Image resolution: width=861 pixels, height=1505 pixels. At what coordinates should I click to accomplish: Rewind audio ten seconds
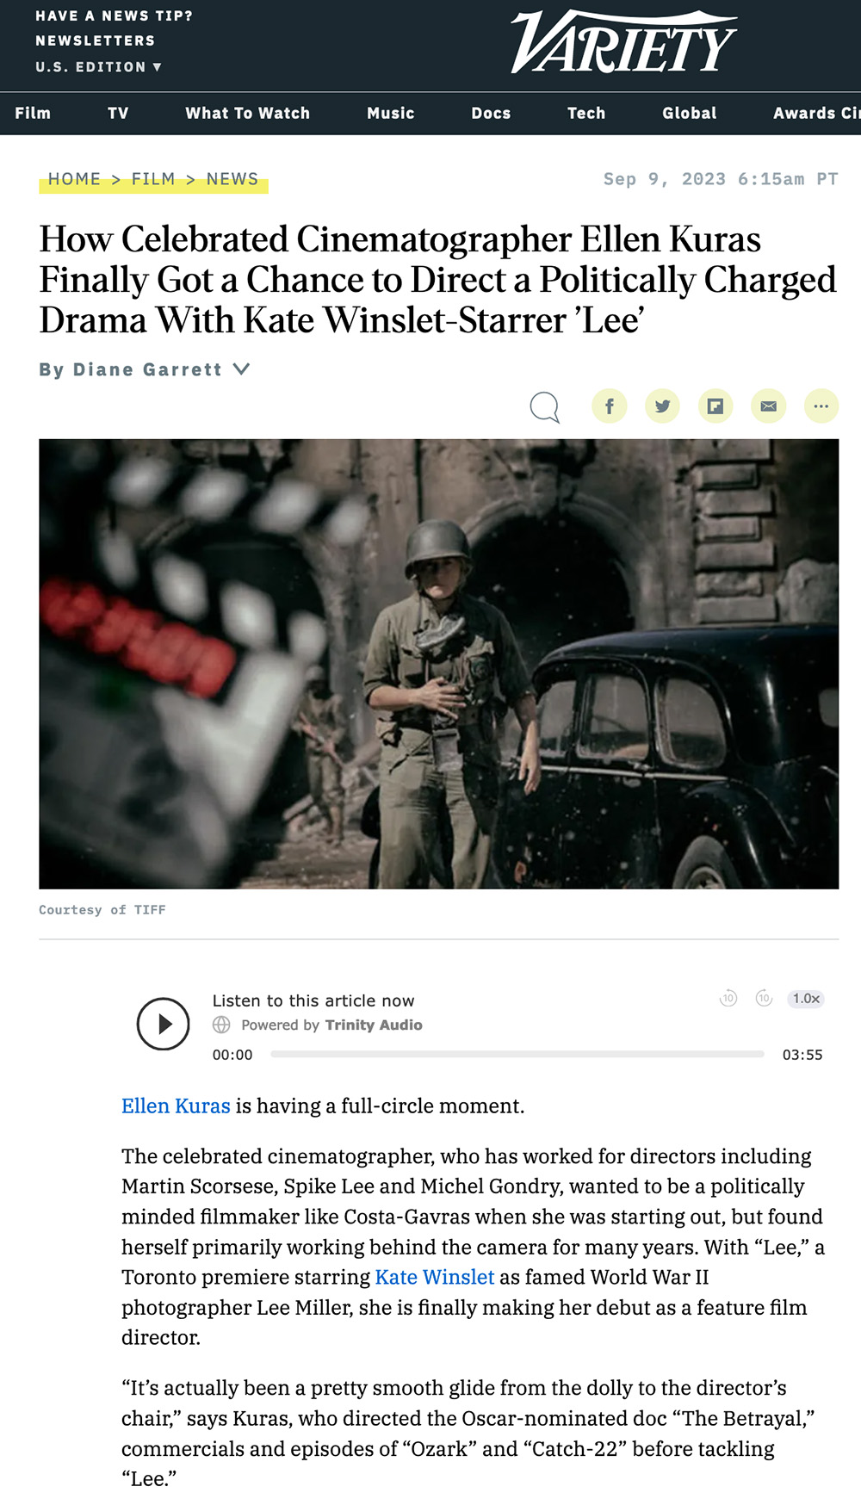point(728,999)
